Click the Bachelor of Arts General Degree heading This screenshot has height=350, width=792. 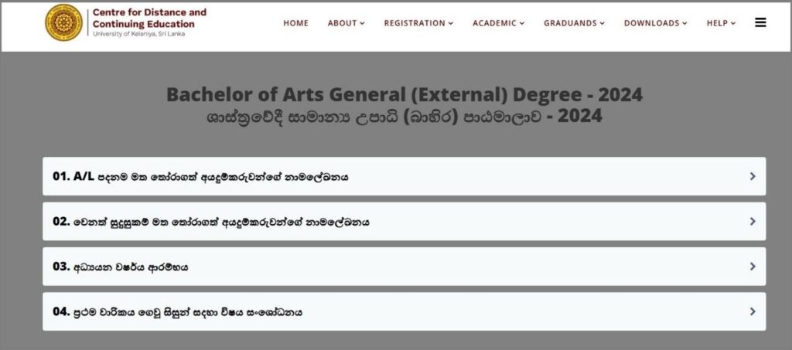click(405, 95)
